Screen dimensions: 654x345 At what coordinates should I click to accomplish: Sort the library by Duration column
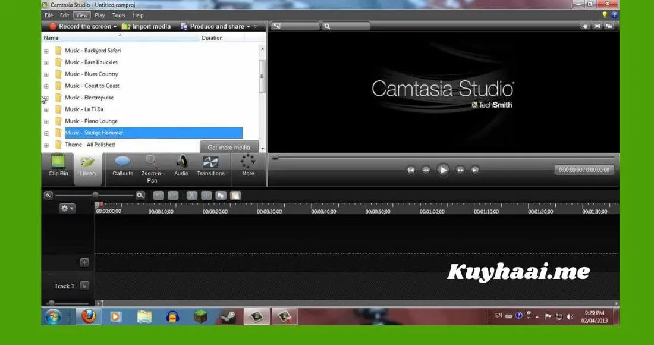pyautogui.click(x=222, y=37)
